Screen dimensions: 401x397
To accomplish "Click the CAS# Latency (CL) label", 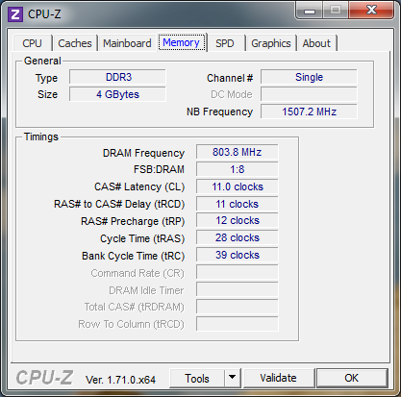I will [139, 186].
